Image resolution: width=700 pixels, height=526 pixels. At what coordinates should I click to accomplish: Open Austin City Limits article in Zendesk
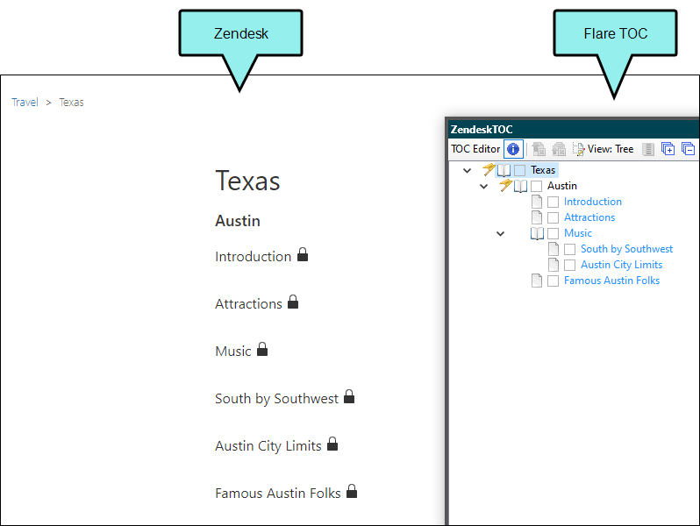pos(268,445)
